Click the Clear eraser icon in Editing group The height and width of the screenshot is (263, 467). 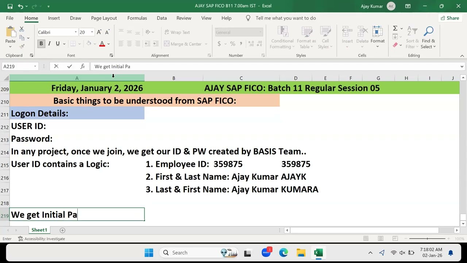click(395, 45)
